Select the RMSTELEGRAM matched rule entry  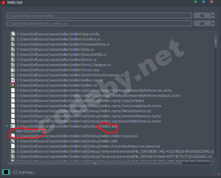click(28, 131)
